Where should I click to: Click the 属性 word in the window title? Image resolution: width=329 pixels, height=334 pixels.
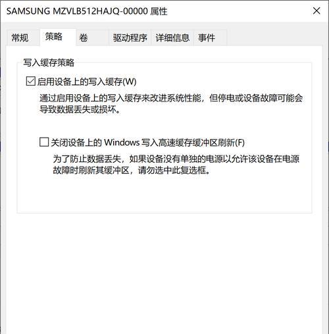click(159, 11)
